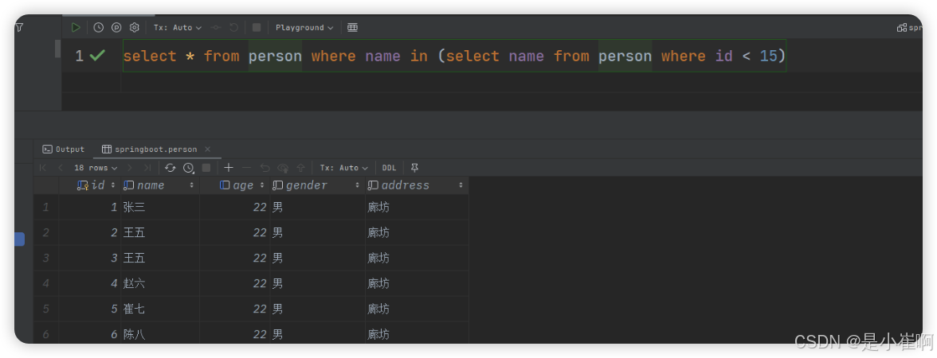Click the submit changes up-arrow icon

tap(300, 168)
